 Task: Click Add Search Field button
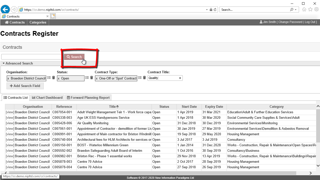[25, 86]
